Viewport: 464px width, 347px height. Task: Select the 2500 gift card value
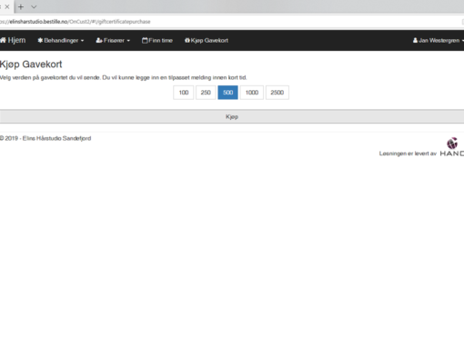click(277, 93)
